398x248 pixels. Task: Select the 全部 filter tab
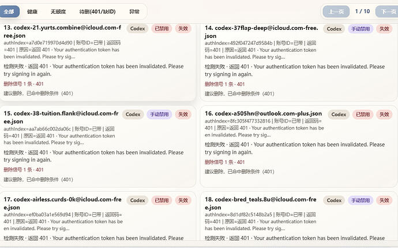coord(9,12)
